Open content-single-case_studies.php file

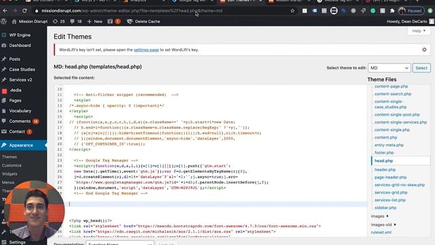pos(390,104)
